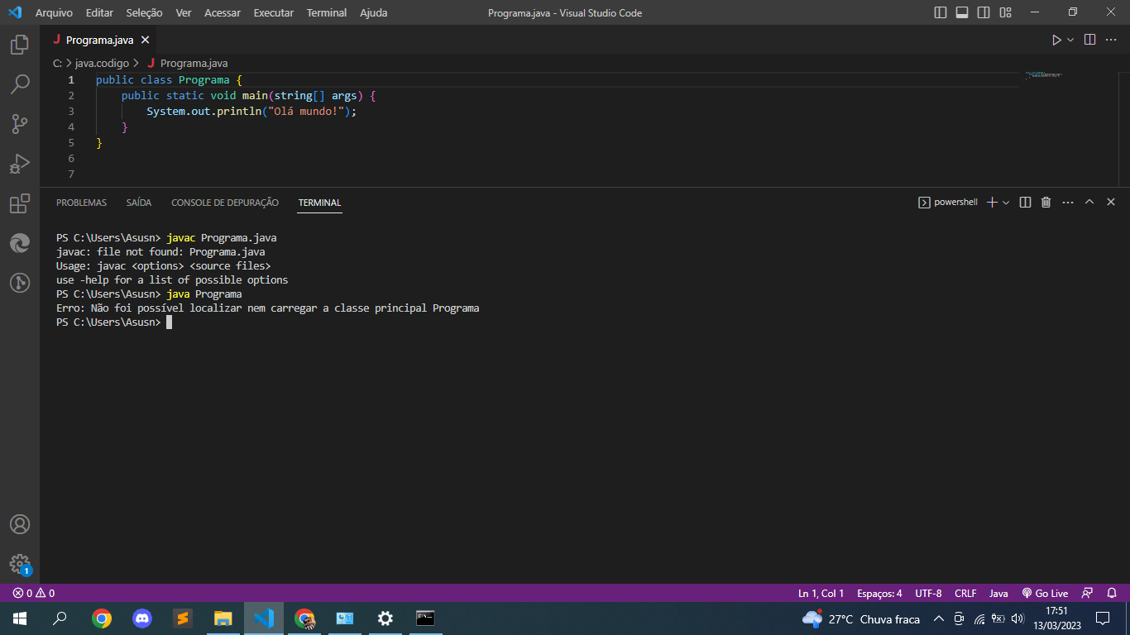Split the terminal pane
Image resolution: width=1130 pixels, height=635 pixels.
[1025, 202]
